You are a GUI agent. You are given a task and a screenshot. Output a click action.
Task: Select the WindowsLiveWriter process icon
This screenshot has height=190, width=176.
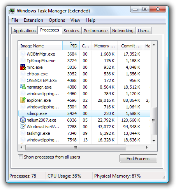point(23,126)
